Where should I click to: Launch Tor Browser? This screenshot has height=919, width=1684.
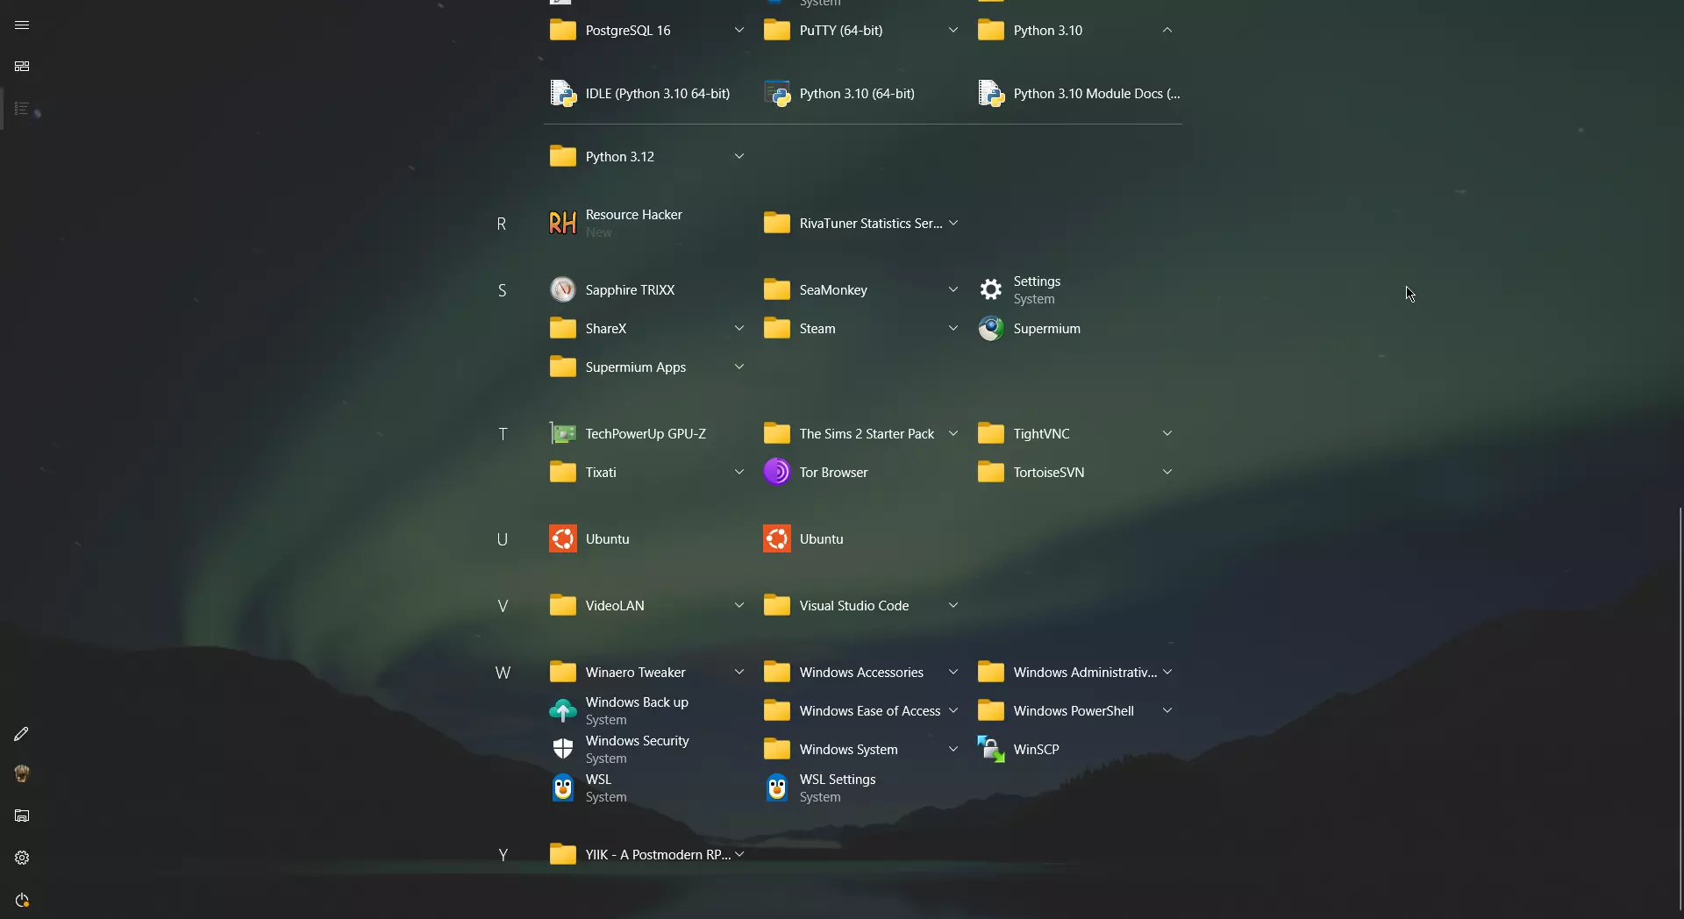click(x=861, y=472)
